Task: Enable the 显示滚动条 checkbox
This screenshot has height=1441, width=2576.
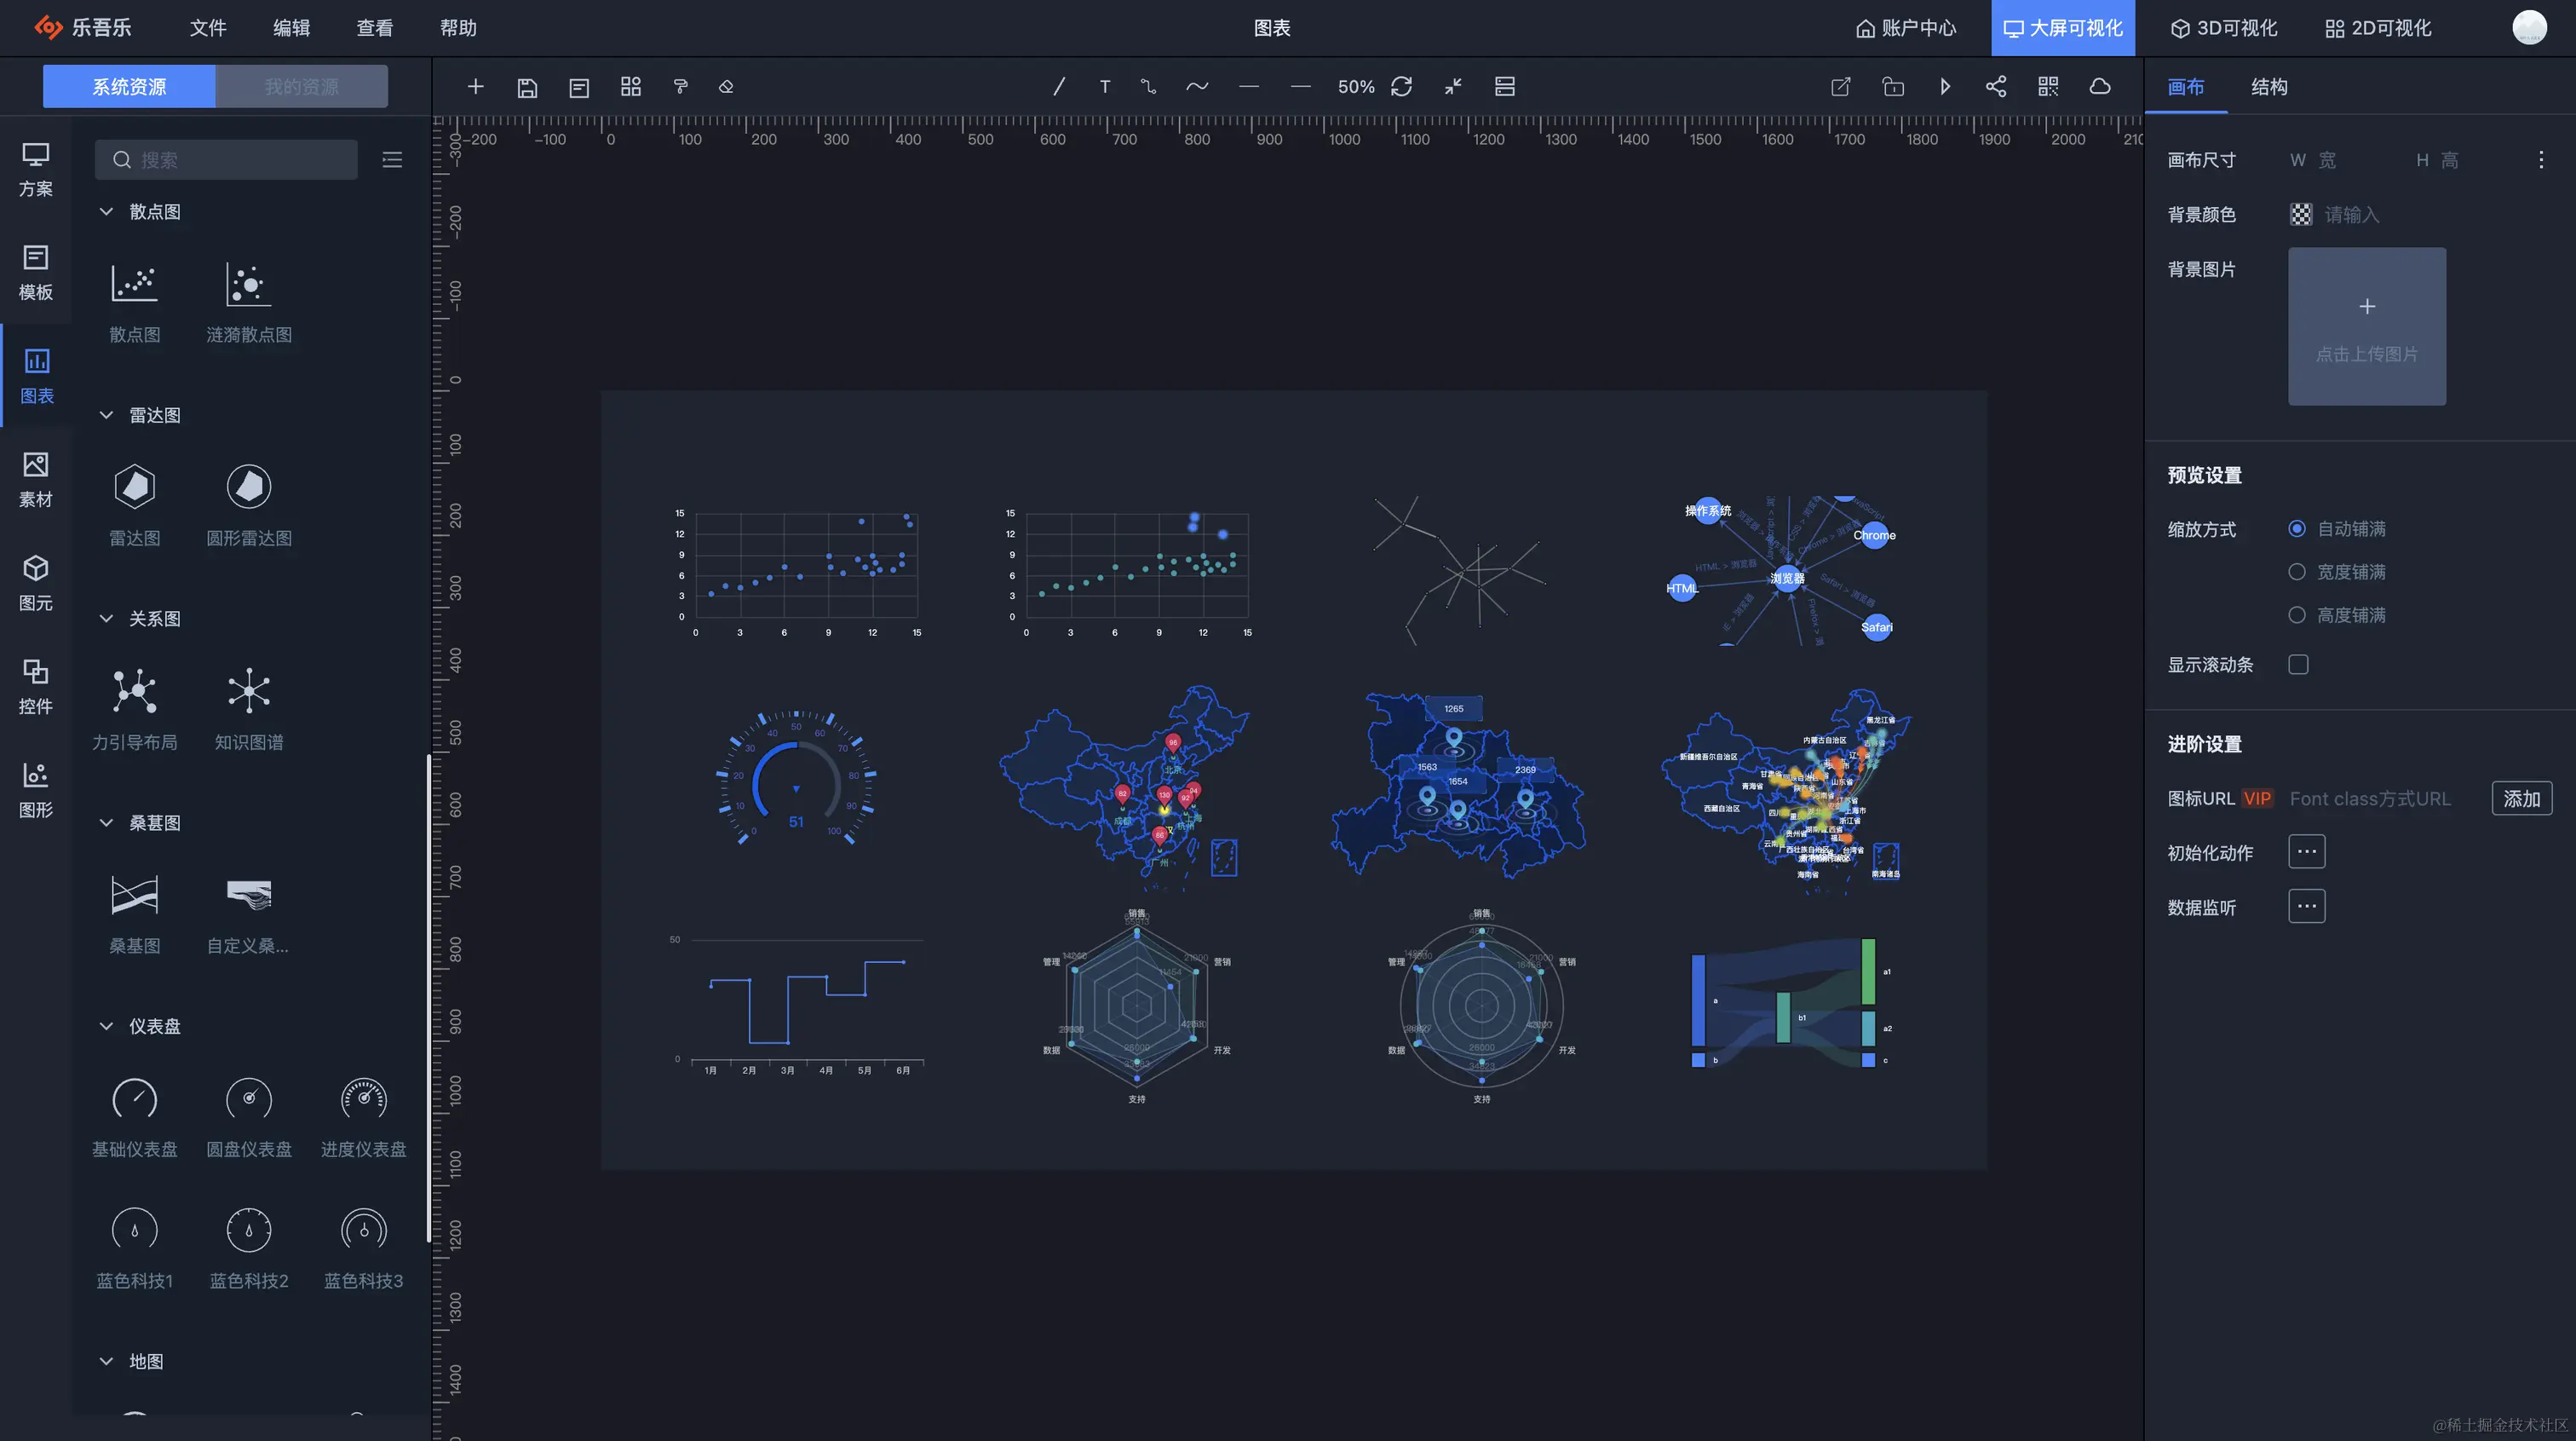Action: [x=2298, y=665]
